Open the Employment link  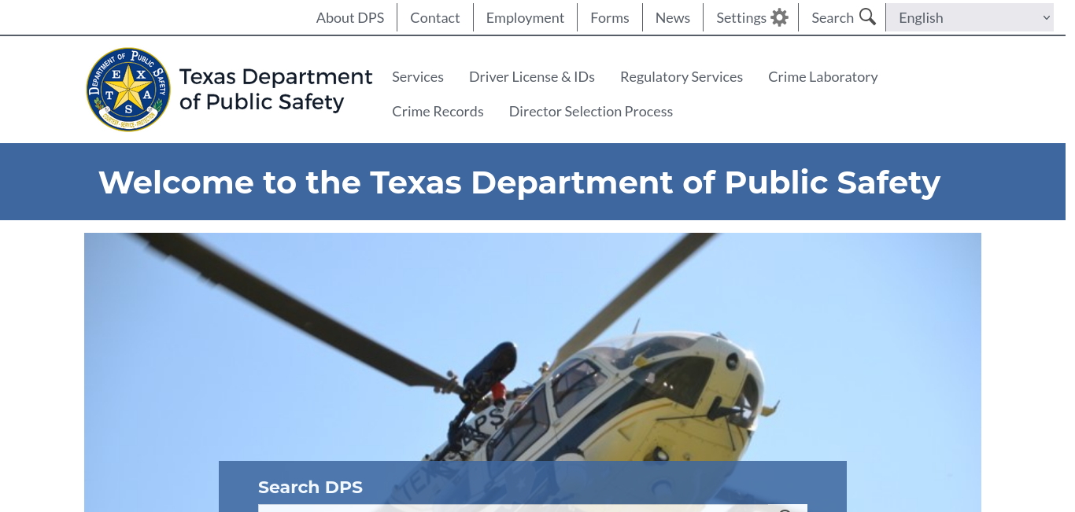[x=525, y=17]
